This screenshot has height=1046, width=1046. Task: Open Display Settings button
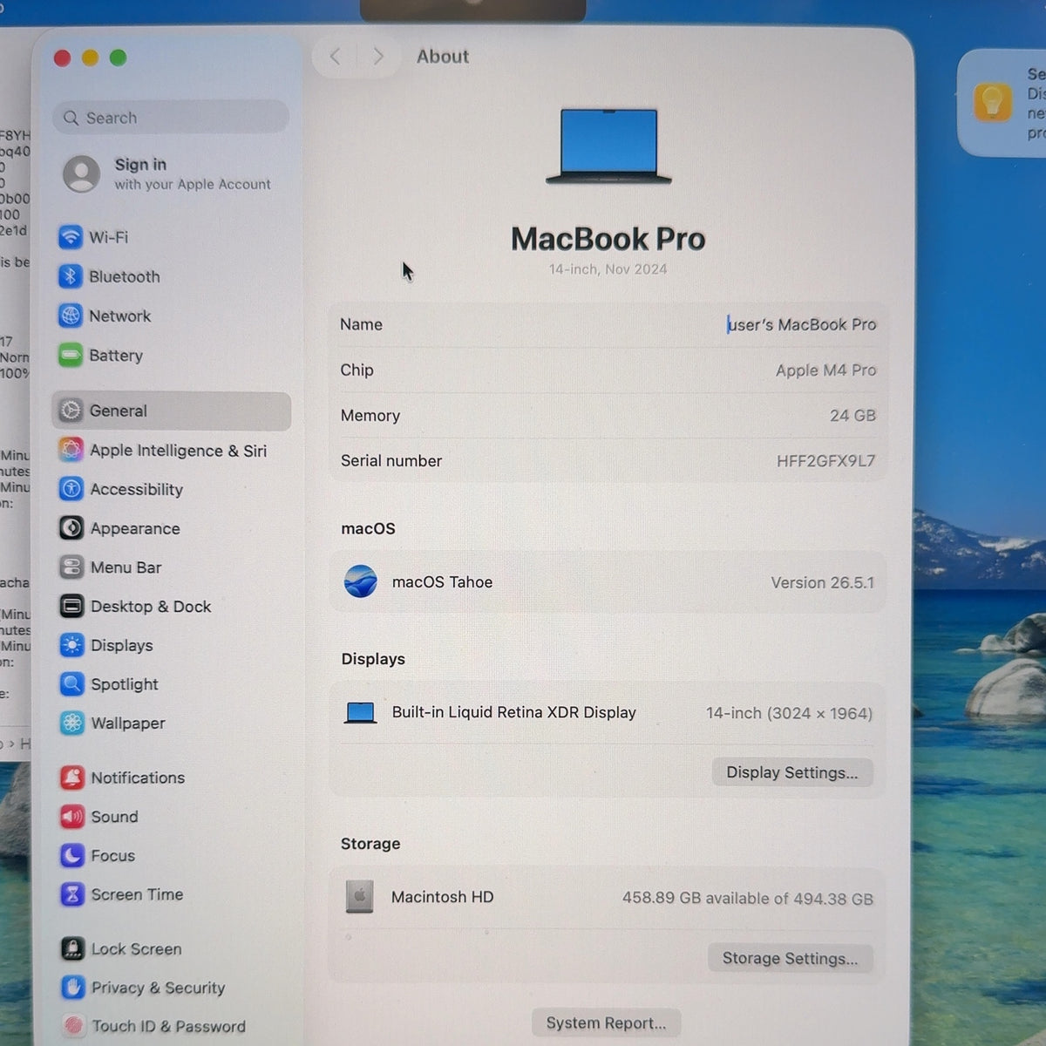pos(791,772)
